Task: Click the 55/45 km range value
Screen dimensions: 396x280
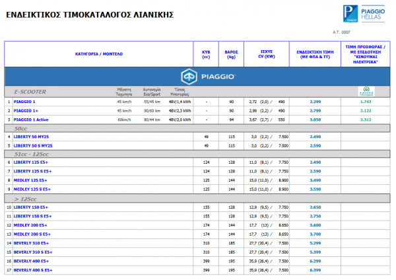Action: pyautogui.click(x=152, y=102)
